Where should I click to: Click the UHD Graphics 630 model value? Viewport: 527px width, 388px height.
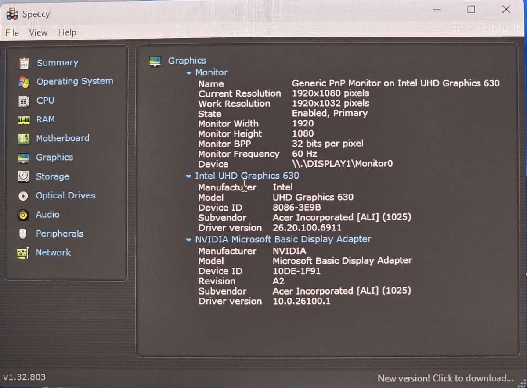[313, 198]
